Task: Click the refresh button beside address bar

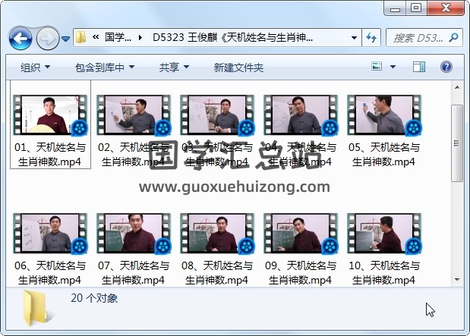Action: [x=372, y=37]
